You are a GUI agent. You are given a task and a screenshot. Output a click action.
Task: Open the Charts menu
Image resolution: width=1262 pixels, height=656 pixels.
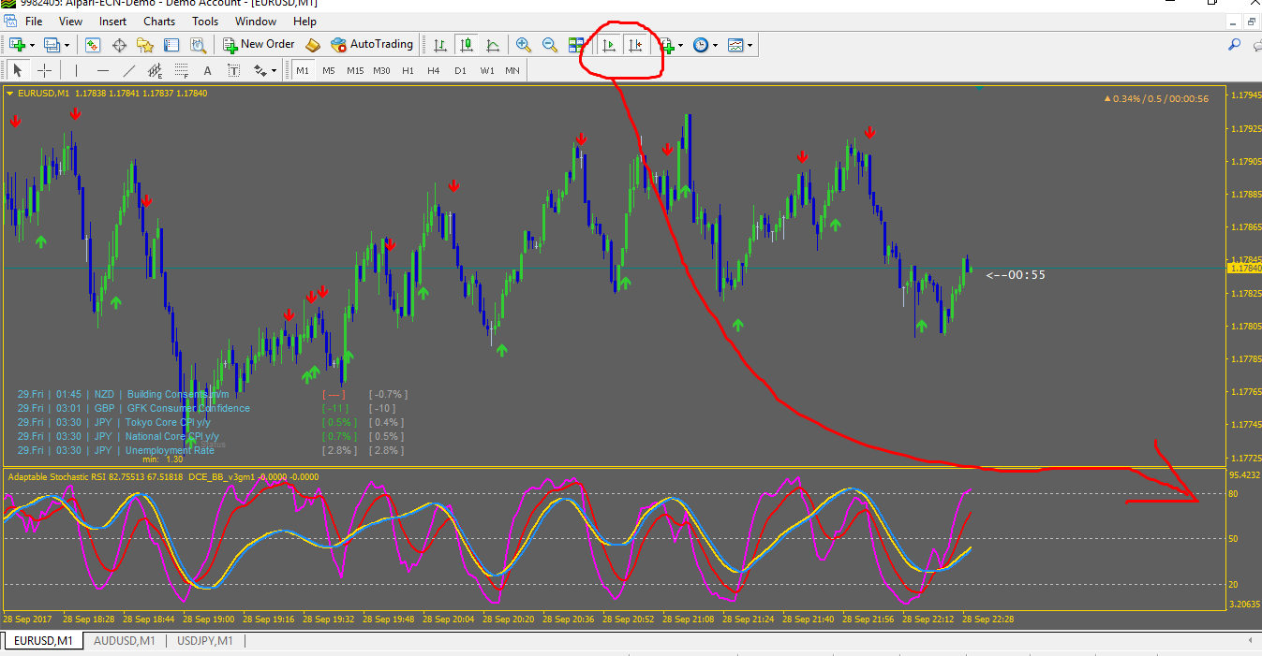[x=159, y=21]
